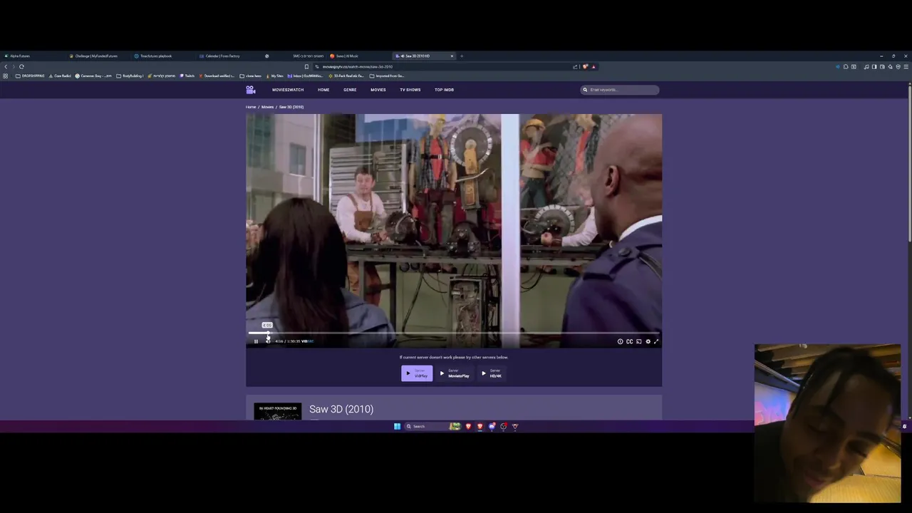Click the Saw 3D poster thumbnail
Viewport: 912px width, 513px height.
[x=278, y=411]
